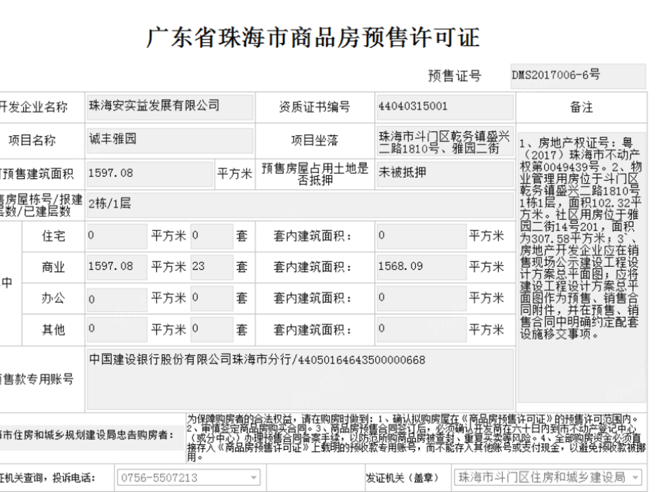This screenshot has width=656, height=492.
Task: Click the remarks text area beginning 房地产权证号
Action: click(581, 267)
